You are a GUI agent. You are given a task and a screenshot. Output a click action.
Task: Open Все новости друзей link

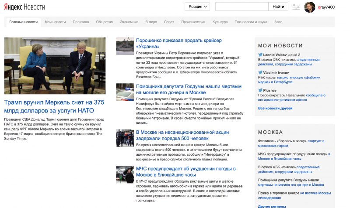click(275, 108)
